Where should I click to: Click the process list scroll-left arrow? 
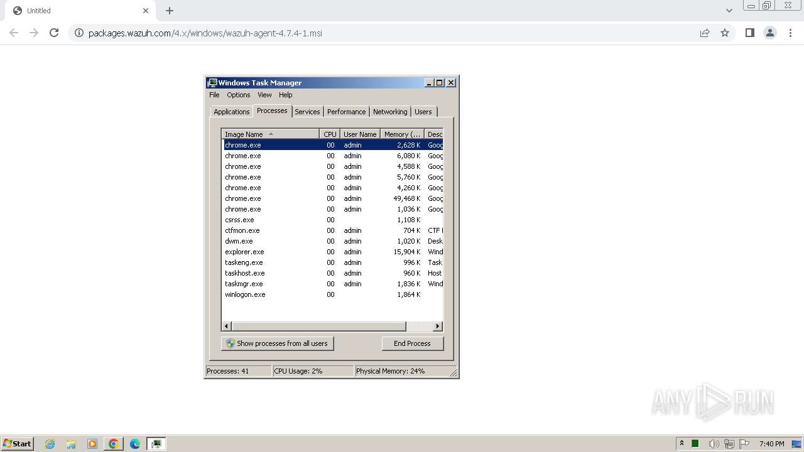click(x=227, y=326)
